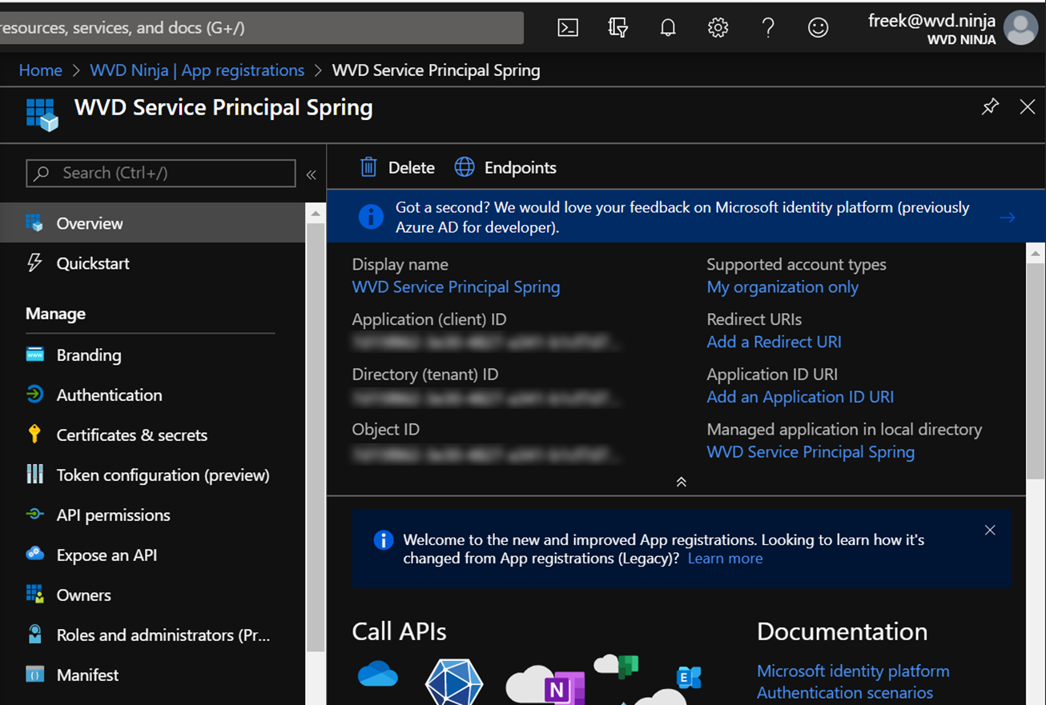The image size is (1046, 705).
Task: Click the yellow key Certificates icon
Action: (x=34, y=435)
